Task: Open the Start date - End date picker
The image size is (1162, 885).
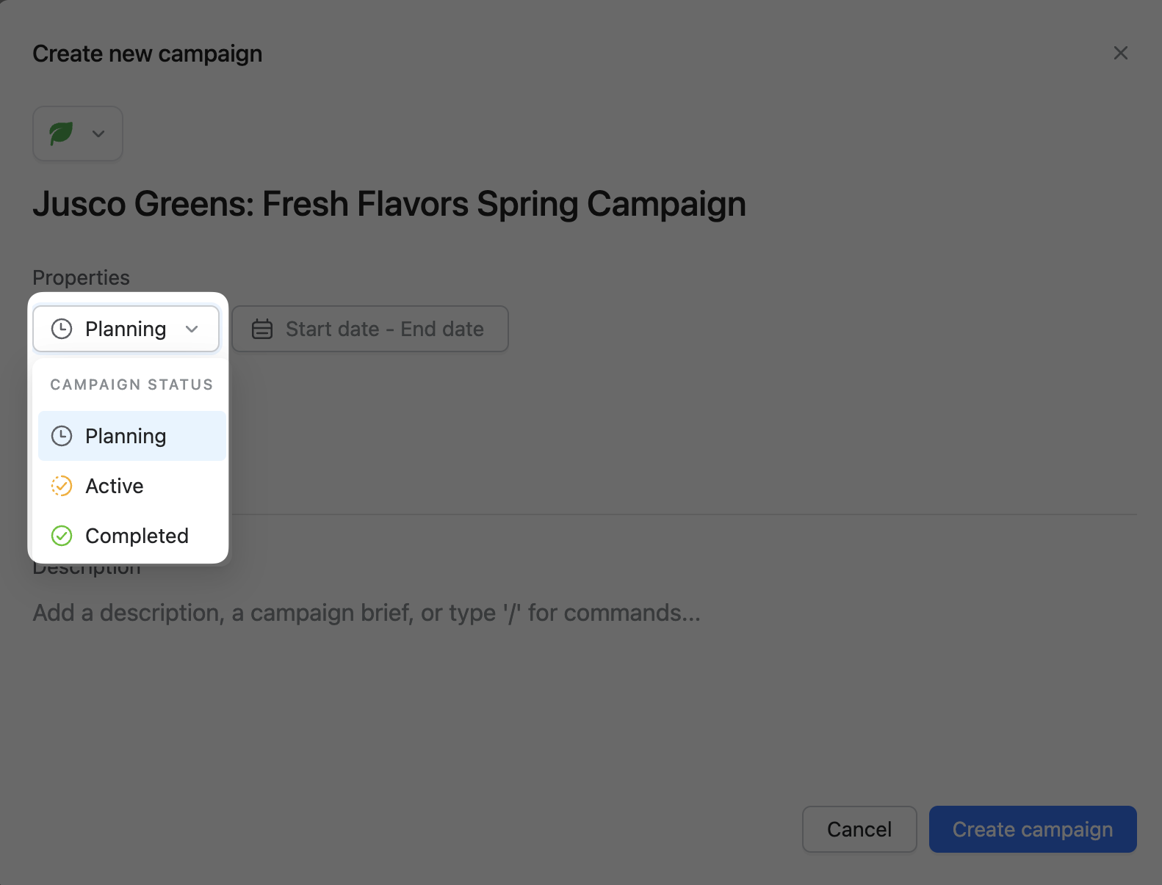Action: [384, 329]
